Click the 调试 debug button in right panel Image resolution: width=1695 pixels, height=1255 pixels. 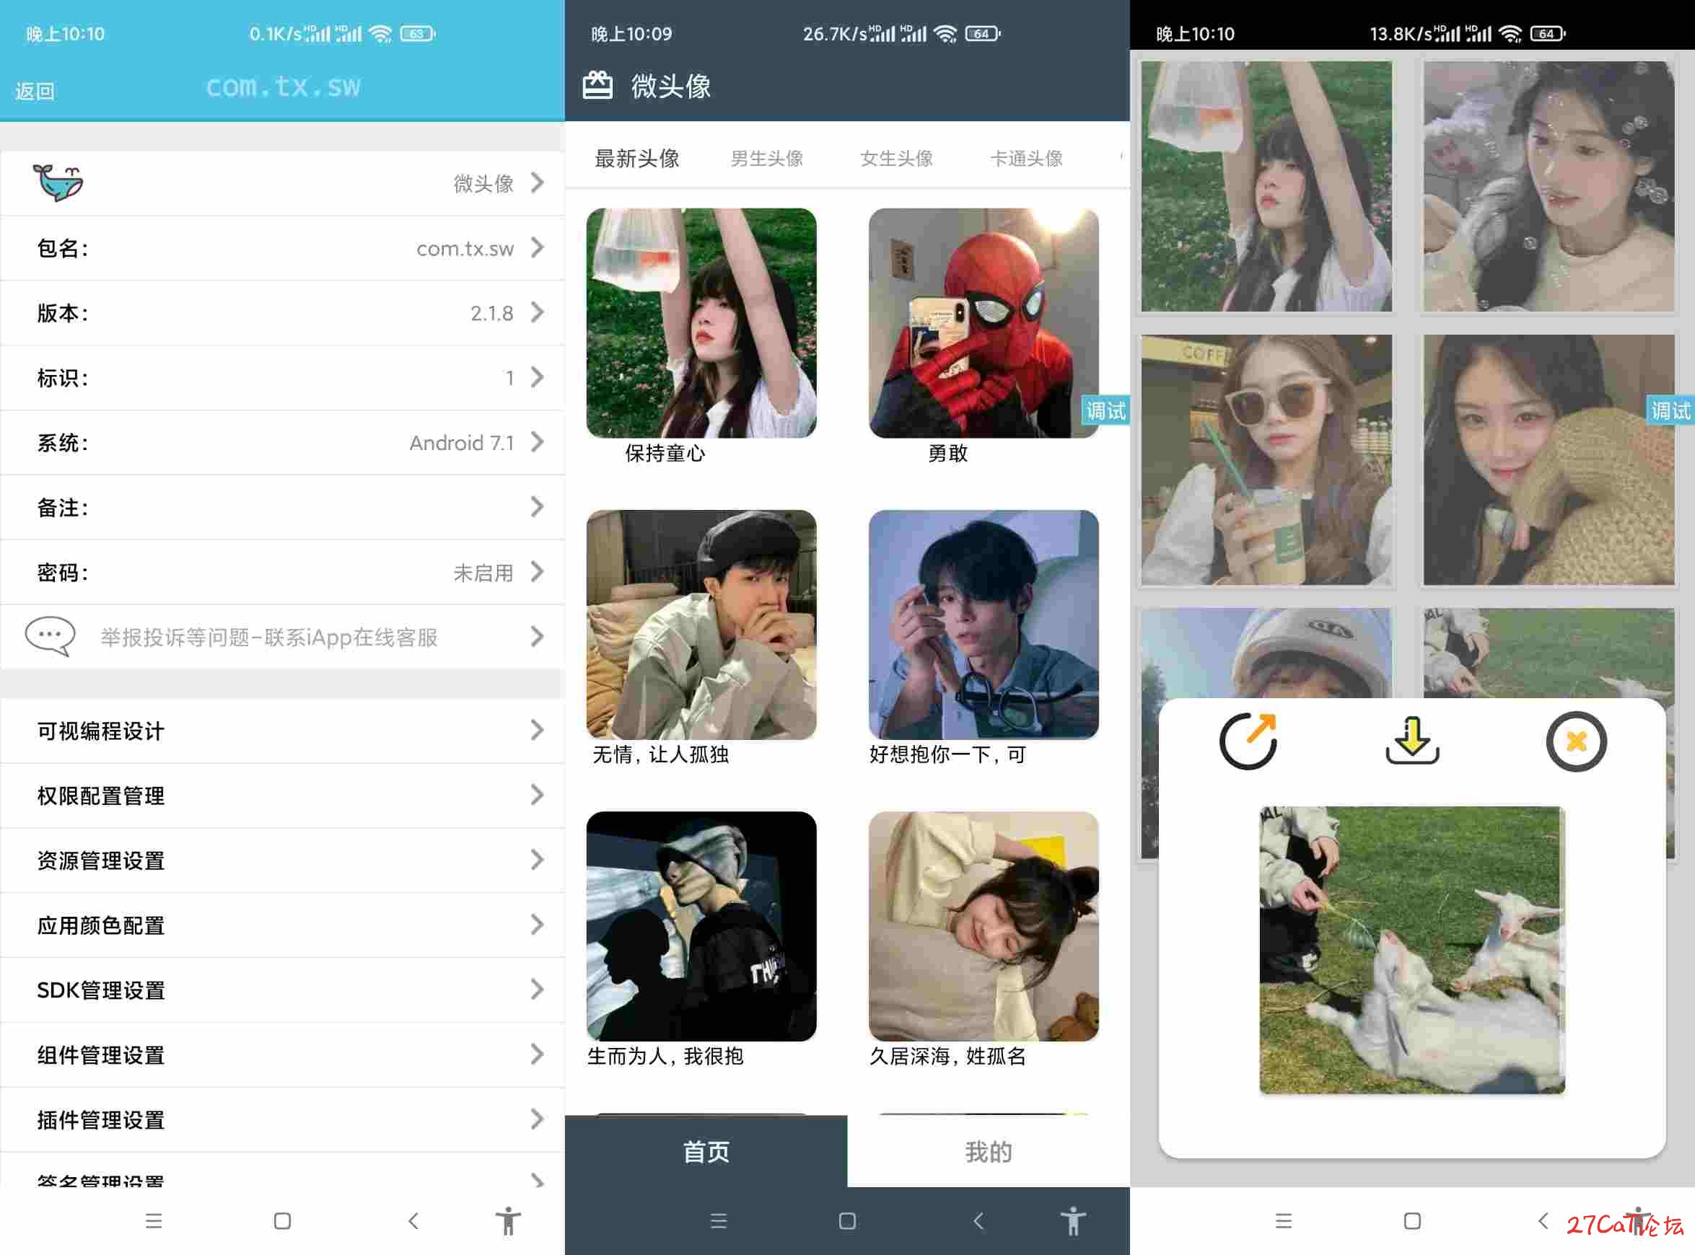tap(1670, 411)
